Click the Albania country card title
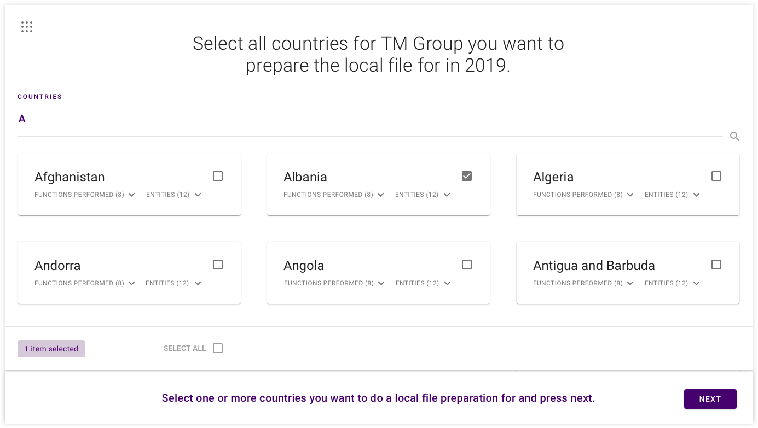Image resolution: width=758 pixels, height=428 pixels. click(x=305, y=177)
